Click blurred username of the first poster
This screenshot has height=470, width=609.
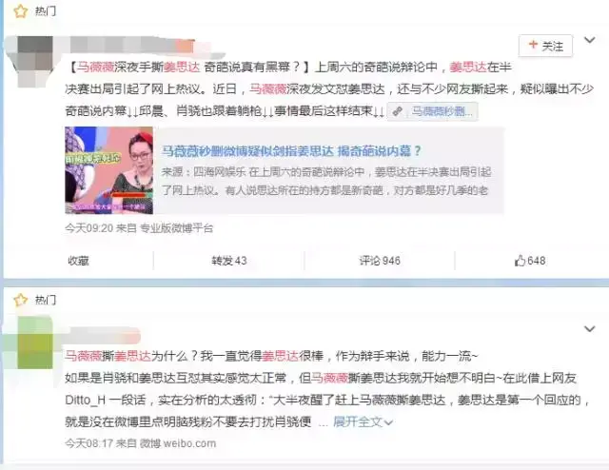point(132,46)
